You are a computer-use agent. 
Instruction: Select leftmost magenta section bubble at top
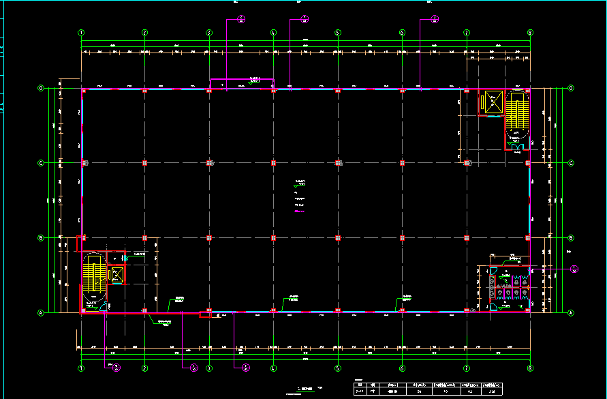[x=240, y=20]
